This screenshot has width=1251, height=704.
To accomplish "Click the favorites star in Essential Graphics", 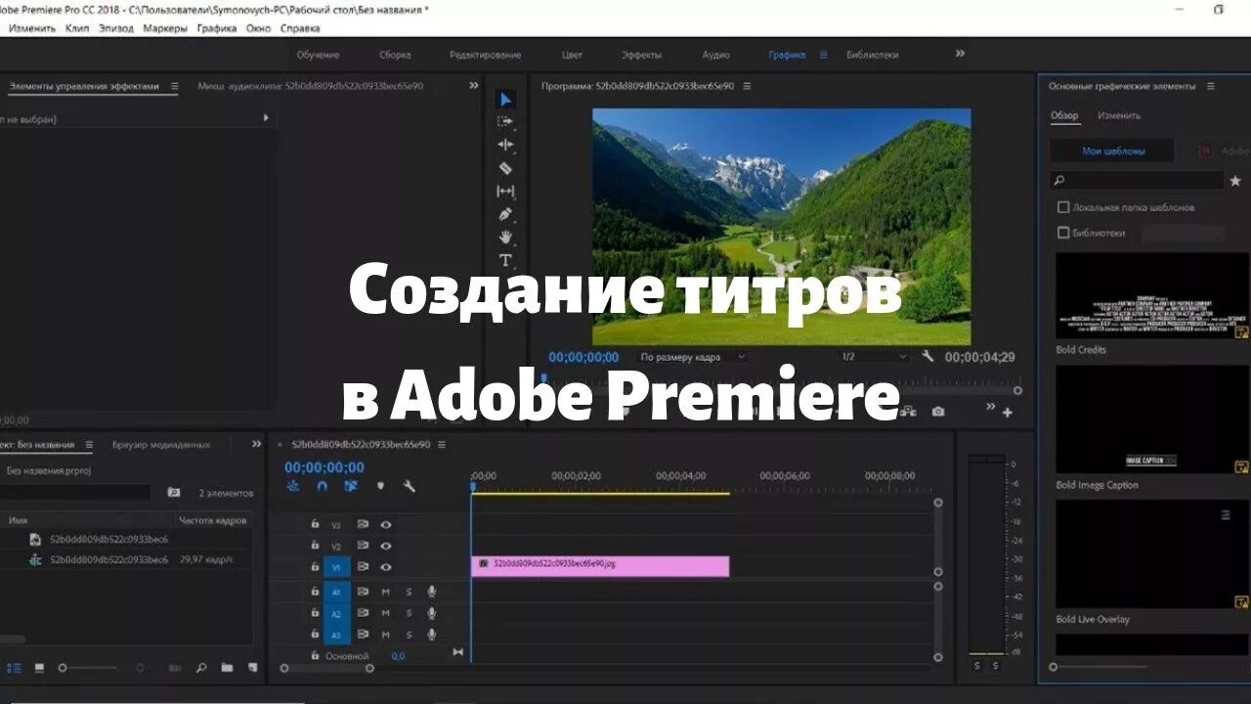I will (x=1234, y=181).
